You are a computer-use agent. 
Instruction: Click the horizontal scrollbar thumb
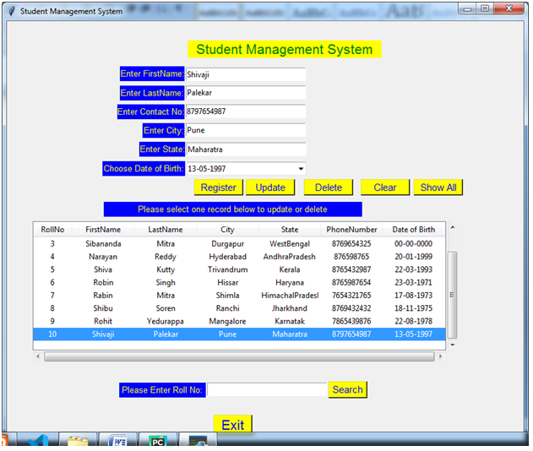[239, 356]
